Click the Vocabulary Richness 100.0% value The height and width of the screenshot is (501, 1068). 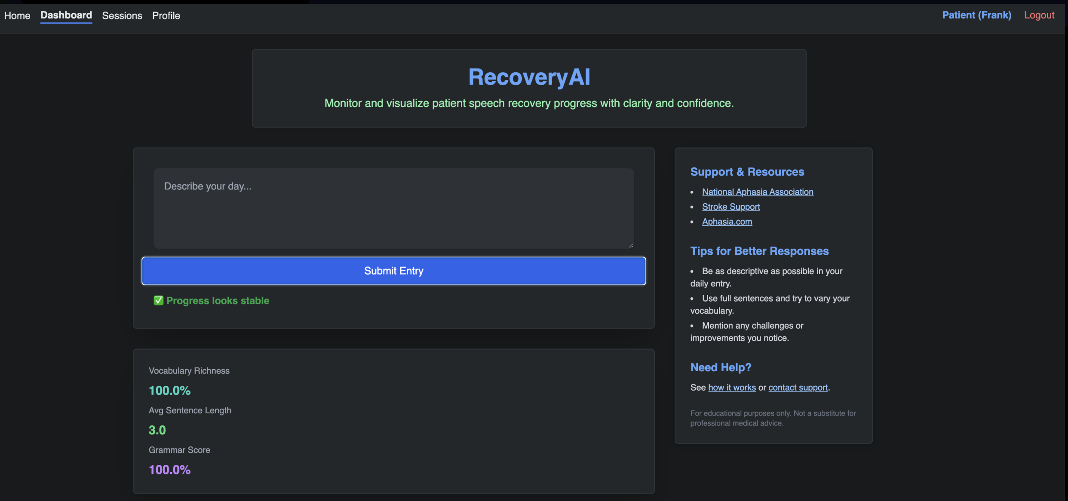tap(169, 390)
